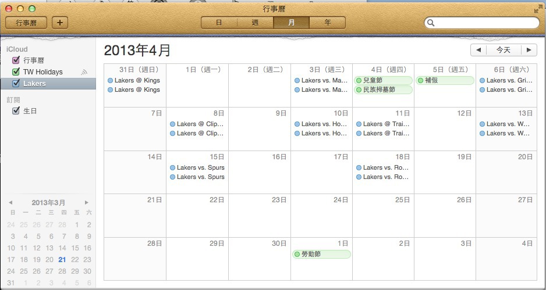Open the 補假 event on April 5

445,80
